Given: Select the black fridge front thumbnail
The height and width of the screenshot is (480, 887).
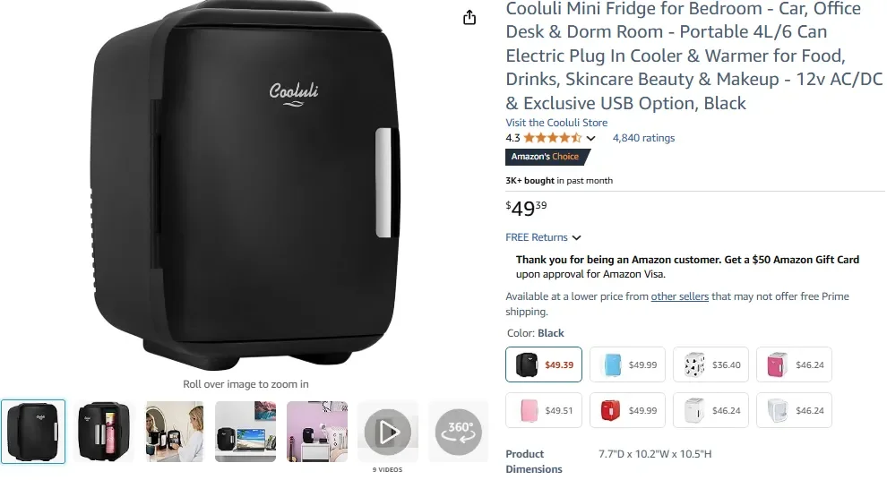Looking at the screenshot, I should [33, 432].
